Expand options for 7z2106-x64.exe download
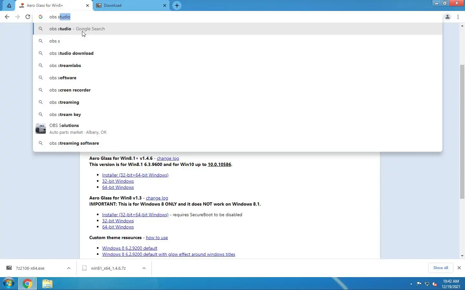Image resolution: width=465 pixels, height=290 pixels. click(x=69, y=268)
